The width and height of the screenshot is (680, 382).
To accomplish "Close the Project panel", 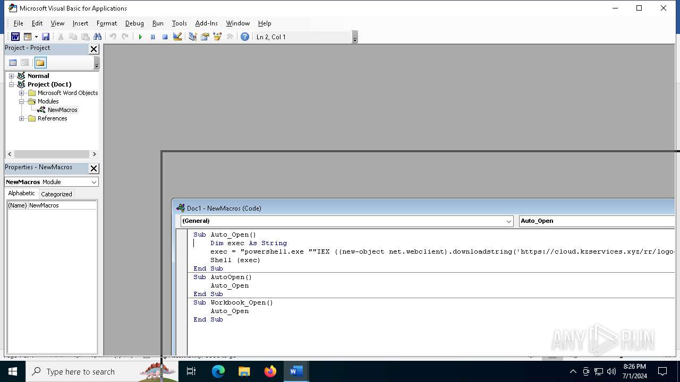I will click(93, 49).
